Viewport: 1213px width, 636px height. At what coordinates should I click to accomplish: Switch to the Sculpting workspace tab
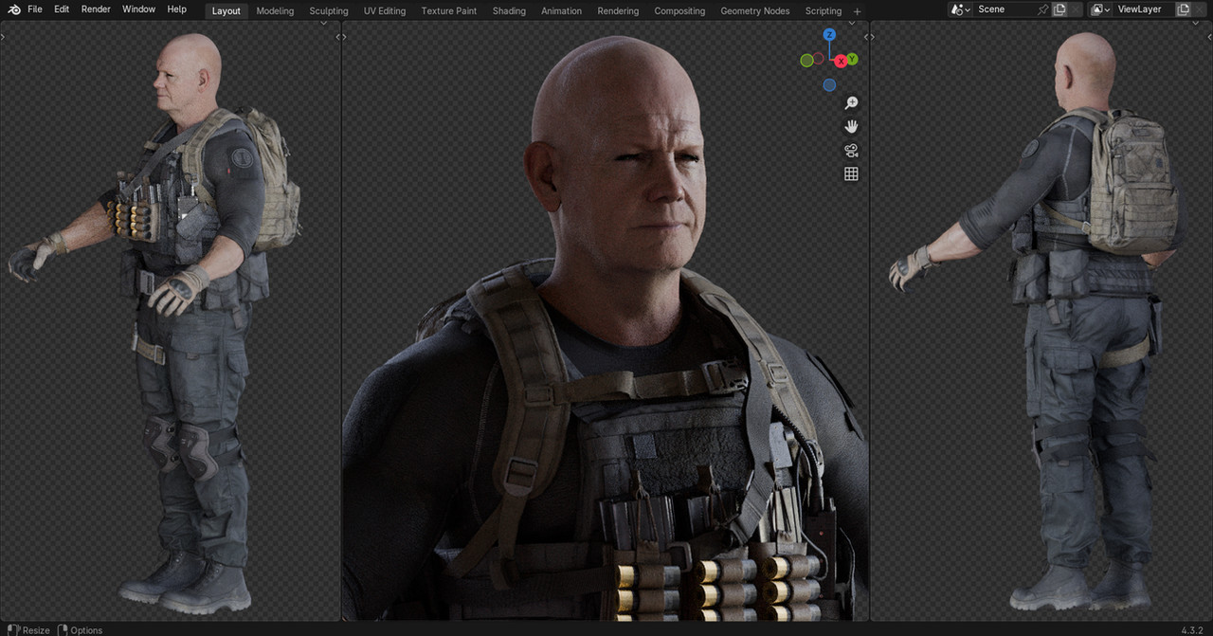[x=329, y=10]
